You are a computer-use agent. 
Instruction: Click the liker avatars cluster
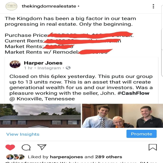(15, 157)
